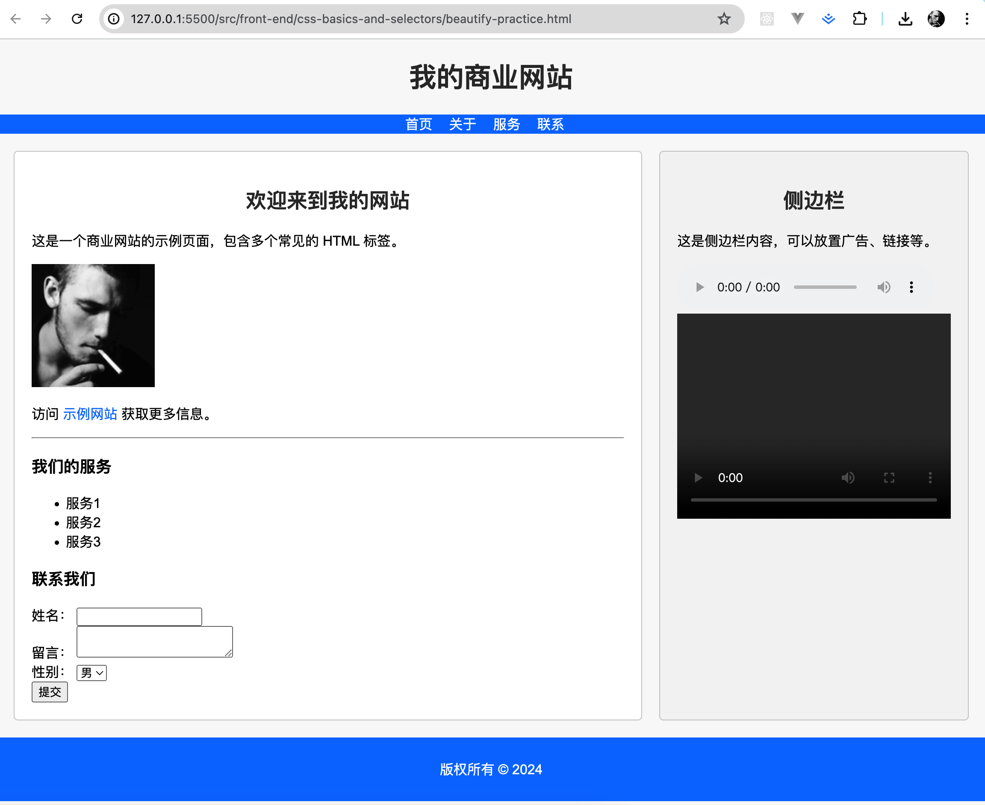This screenshot has height=805, width=985.
Task: Expand the 性别 dropdown
Action: [91, 673]
